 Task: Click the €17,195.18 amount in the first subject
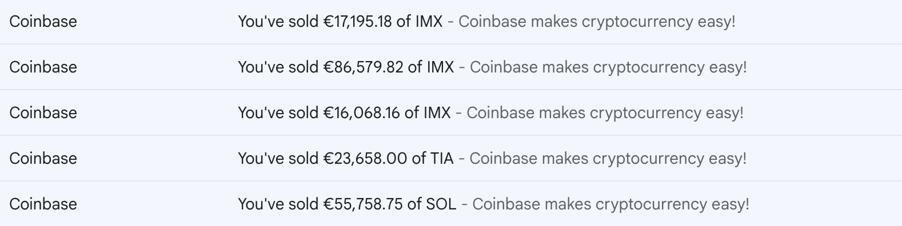click(x=357, y=22)
